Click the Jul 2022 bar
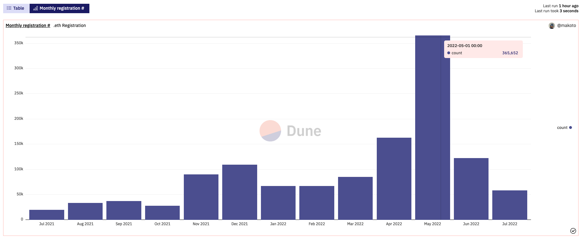 [x=510, y=205]
